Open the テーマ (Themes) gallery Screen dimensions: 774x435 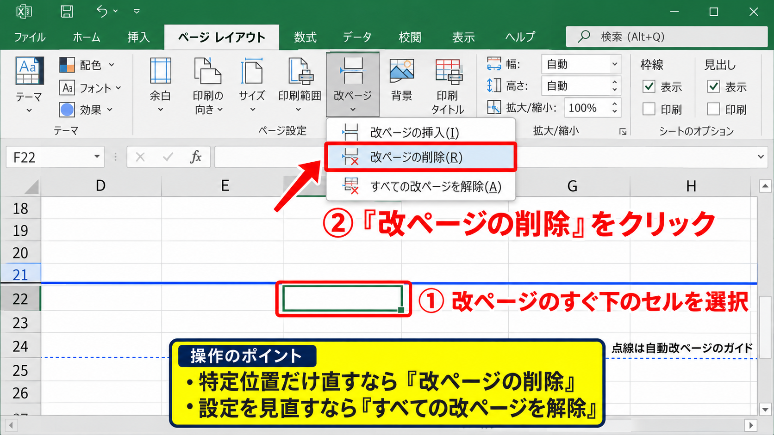pos(29,85)
